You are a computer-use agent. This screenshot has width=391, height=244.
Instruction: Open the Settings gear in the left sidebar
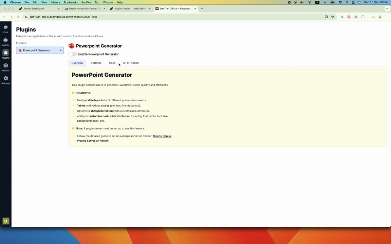point(5,80)
